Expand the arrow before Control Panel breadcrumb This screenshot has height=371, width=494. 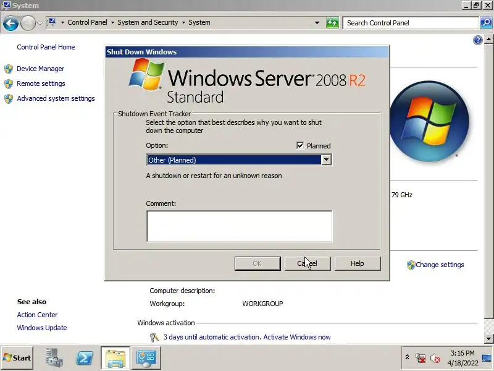pyautogui.click(x=62, y=23)
